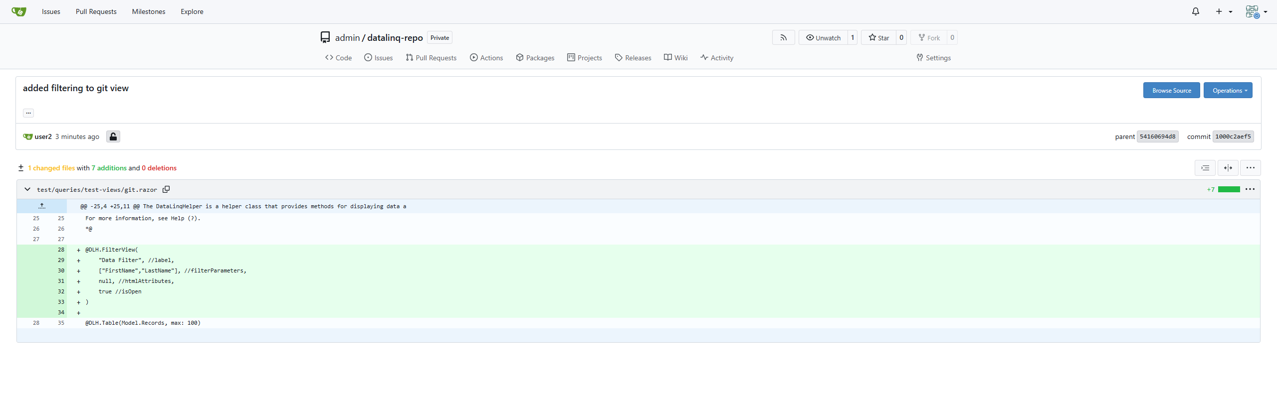Click the test/queries/test-views/git.razor file link

[97, 190]
